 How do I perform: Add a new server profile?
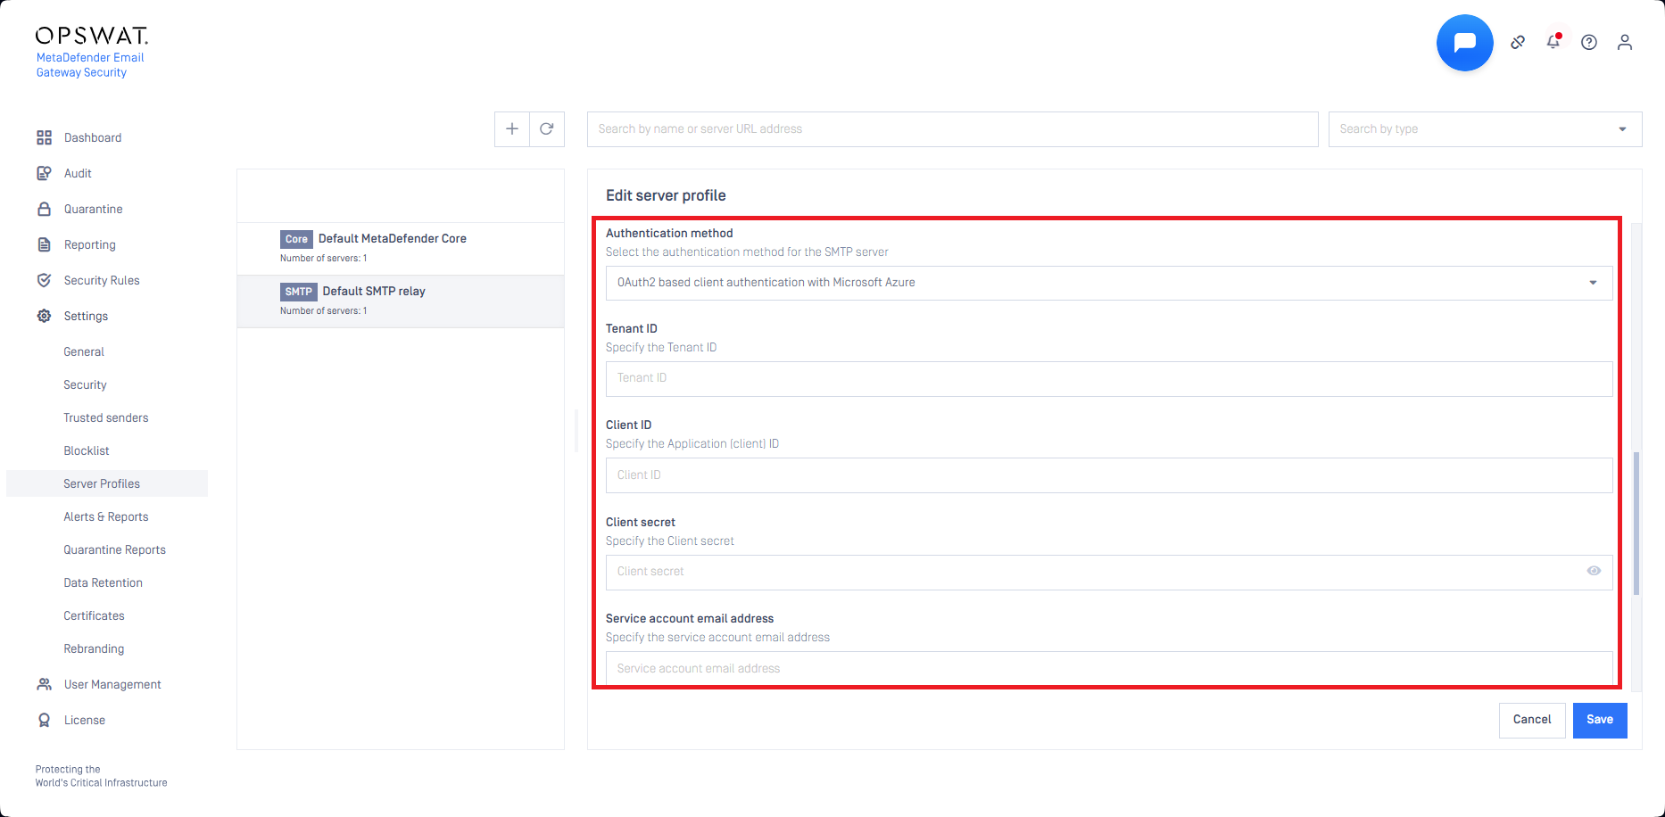(x=512, y=129)
